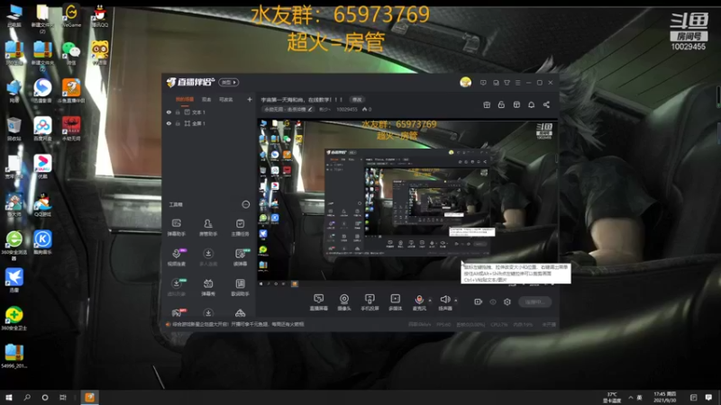This screenshot has height=405, width=721.
Task: Open Task View on the taskbar
Action: coord(63,397)
